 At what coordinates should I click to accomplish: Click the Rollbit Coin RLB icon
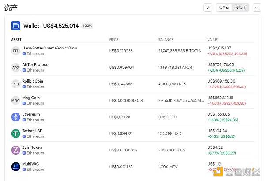click(x=16, y=84)
